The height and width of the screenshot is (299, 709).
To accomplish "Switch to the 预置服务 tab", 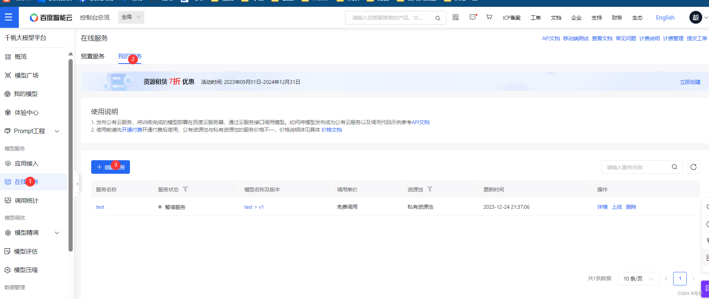I will point(93,56).
